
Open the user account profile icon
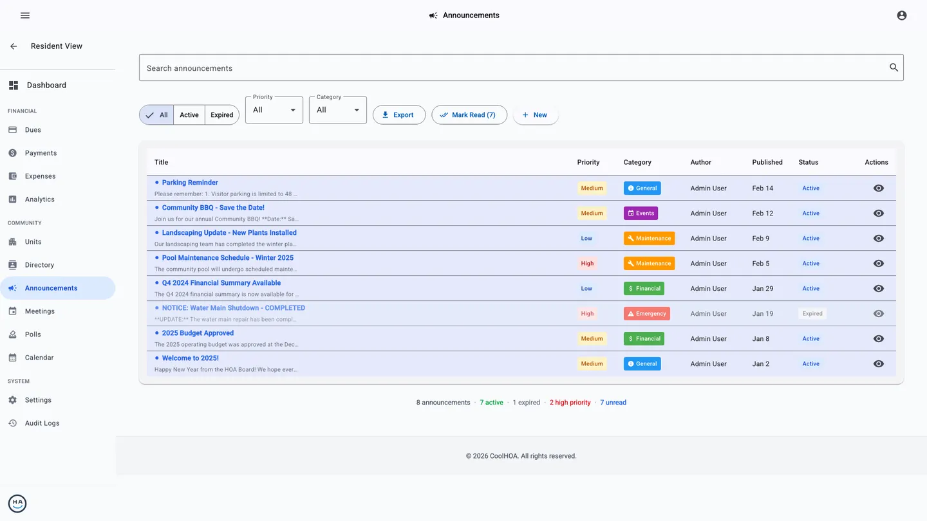(901, 15)
